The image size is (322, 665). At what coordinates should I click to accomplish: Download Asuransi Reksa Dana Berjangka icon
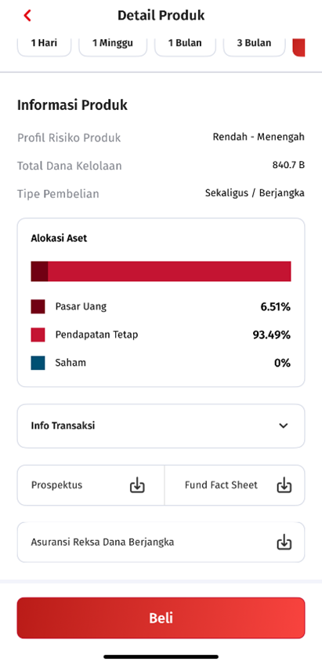tap(284, 542)
